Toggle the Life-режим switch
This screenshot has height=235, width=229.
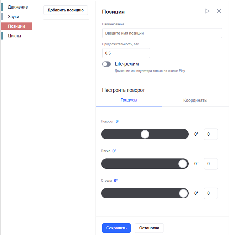coord(106,64)
